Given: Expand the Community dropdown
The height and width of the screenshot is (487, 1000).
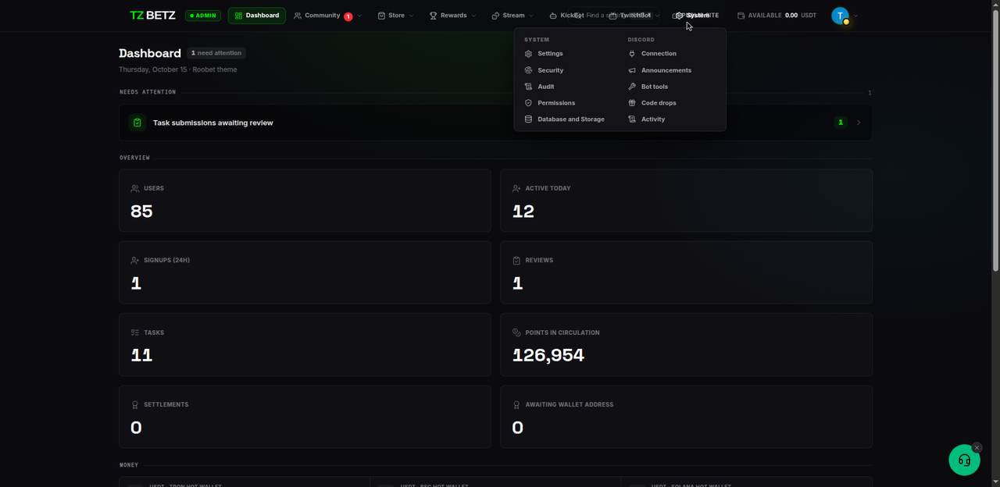Looking at the screenshot, I should pyautogui.click(x=327, y=16).
